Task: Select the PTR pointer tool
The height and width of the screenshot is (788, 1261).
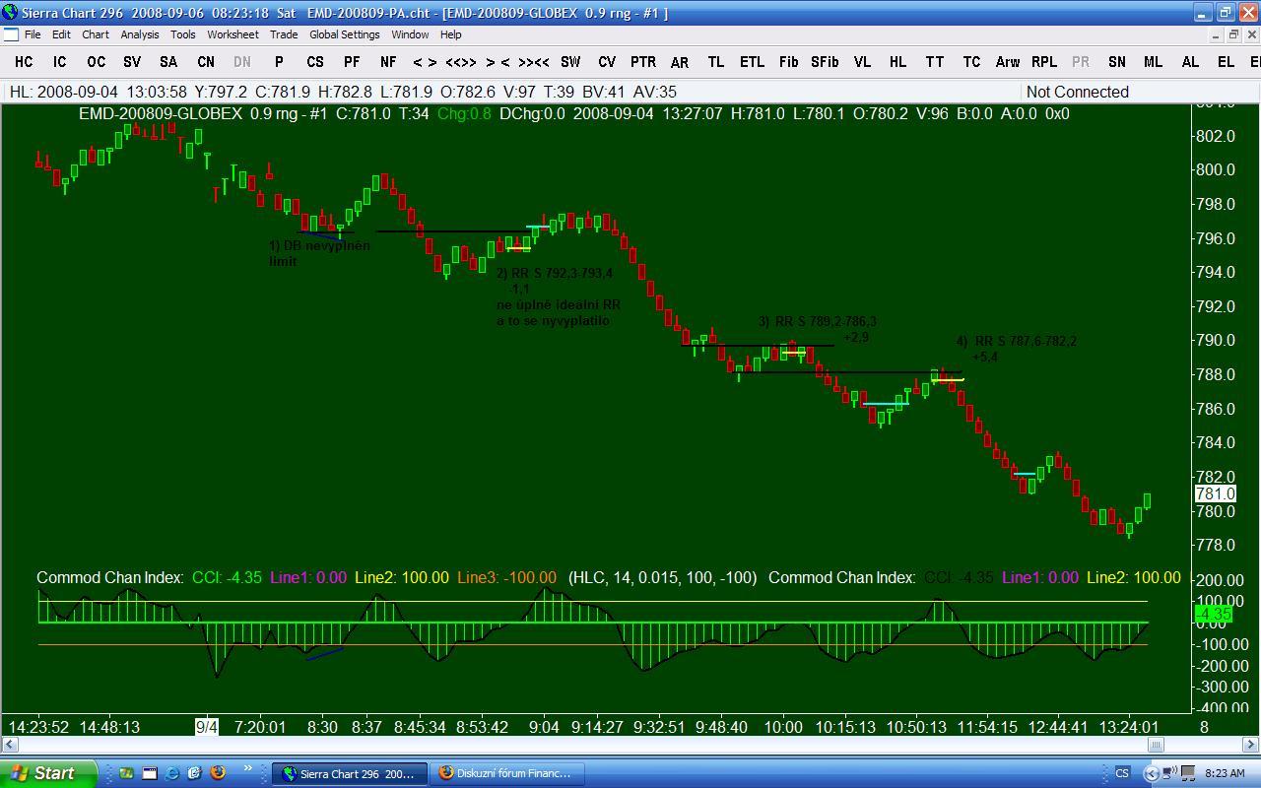Action: (x=642, y=61)
